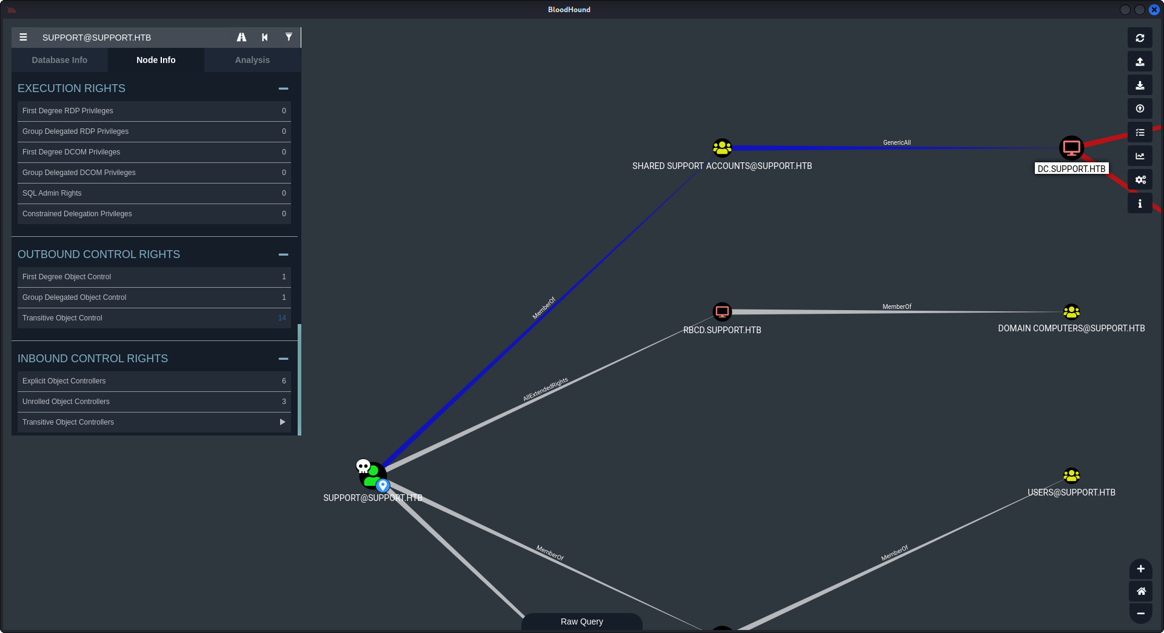The width and height of the screenshot is (1164, 633).
Task: Click First Degree Object Control row
Action: tap(154, 277)
